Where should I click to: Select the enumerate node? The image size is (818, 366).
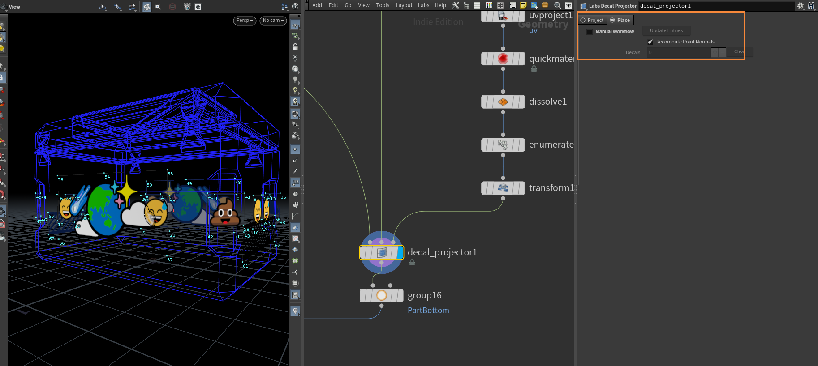click(x=503, y=145)
